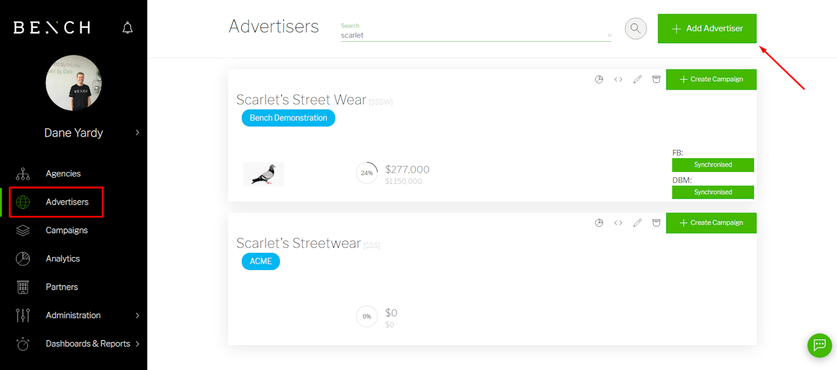Archive the Scarlet's Street Wear advertiser
837x370 pixels.
point(657,80)
